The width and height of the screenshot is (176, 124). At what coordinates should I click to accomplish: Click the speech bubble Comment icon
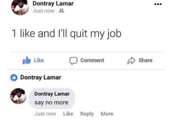(x=73, y=60)
